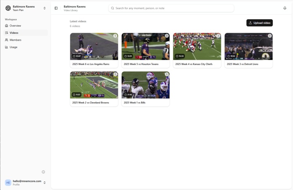The width and height of the screenshot is (293, 190).
Task: Expand the Baltimore Ravens team switcher chevron
Action: pyautogui.click(x=44, y=8)
